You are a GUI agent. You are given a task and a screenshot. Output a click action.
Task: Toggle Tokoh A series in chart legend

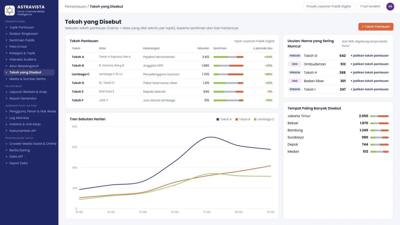[224, 119]
